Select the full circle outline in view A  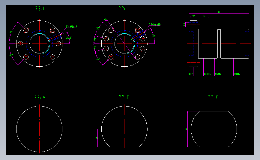tap(40, 129)
